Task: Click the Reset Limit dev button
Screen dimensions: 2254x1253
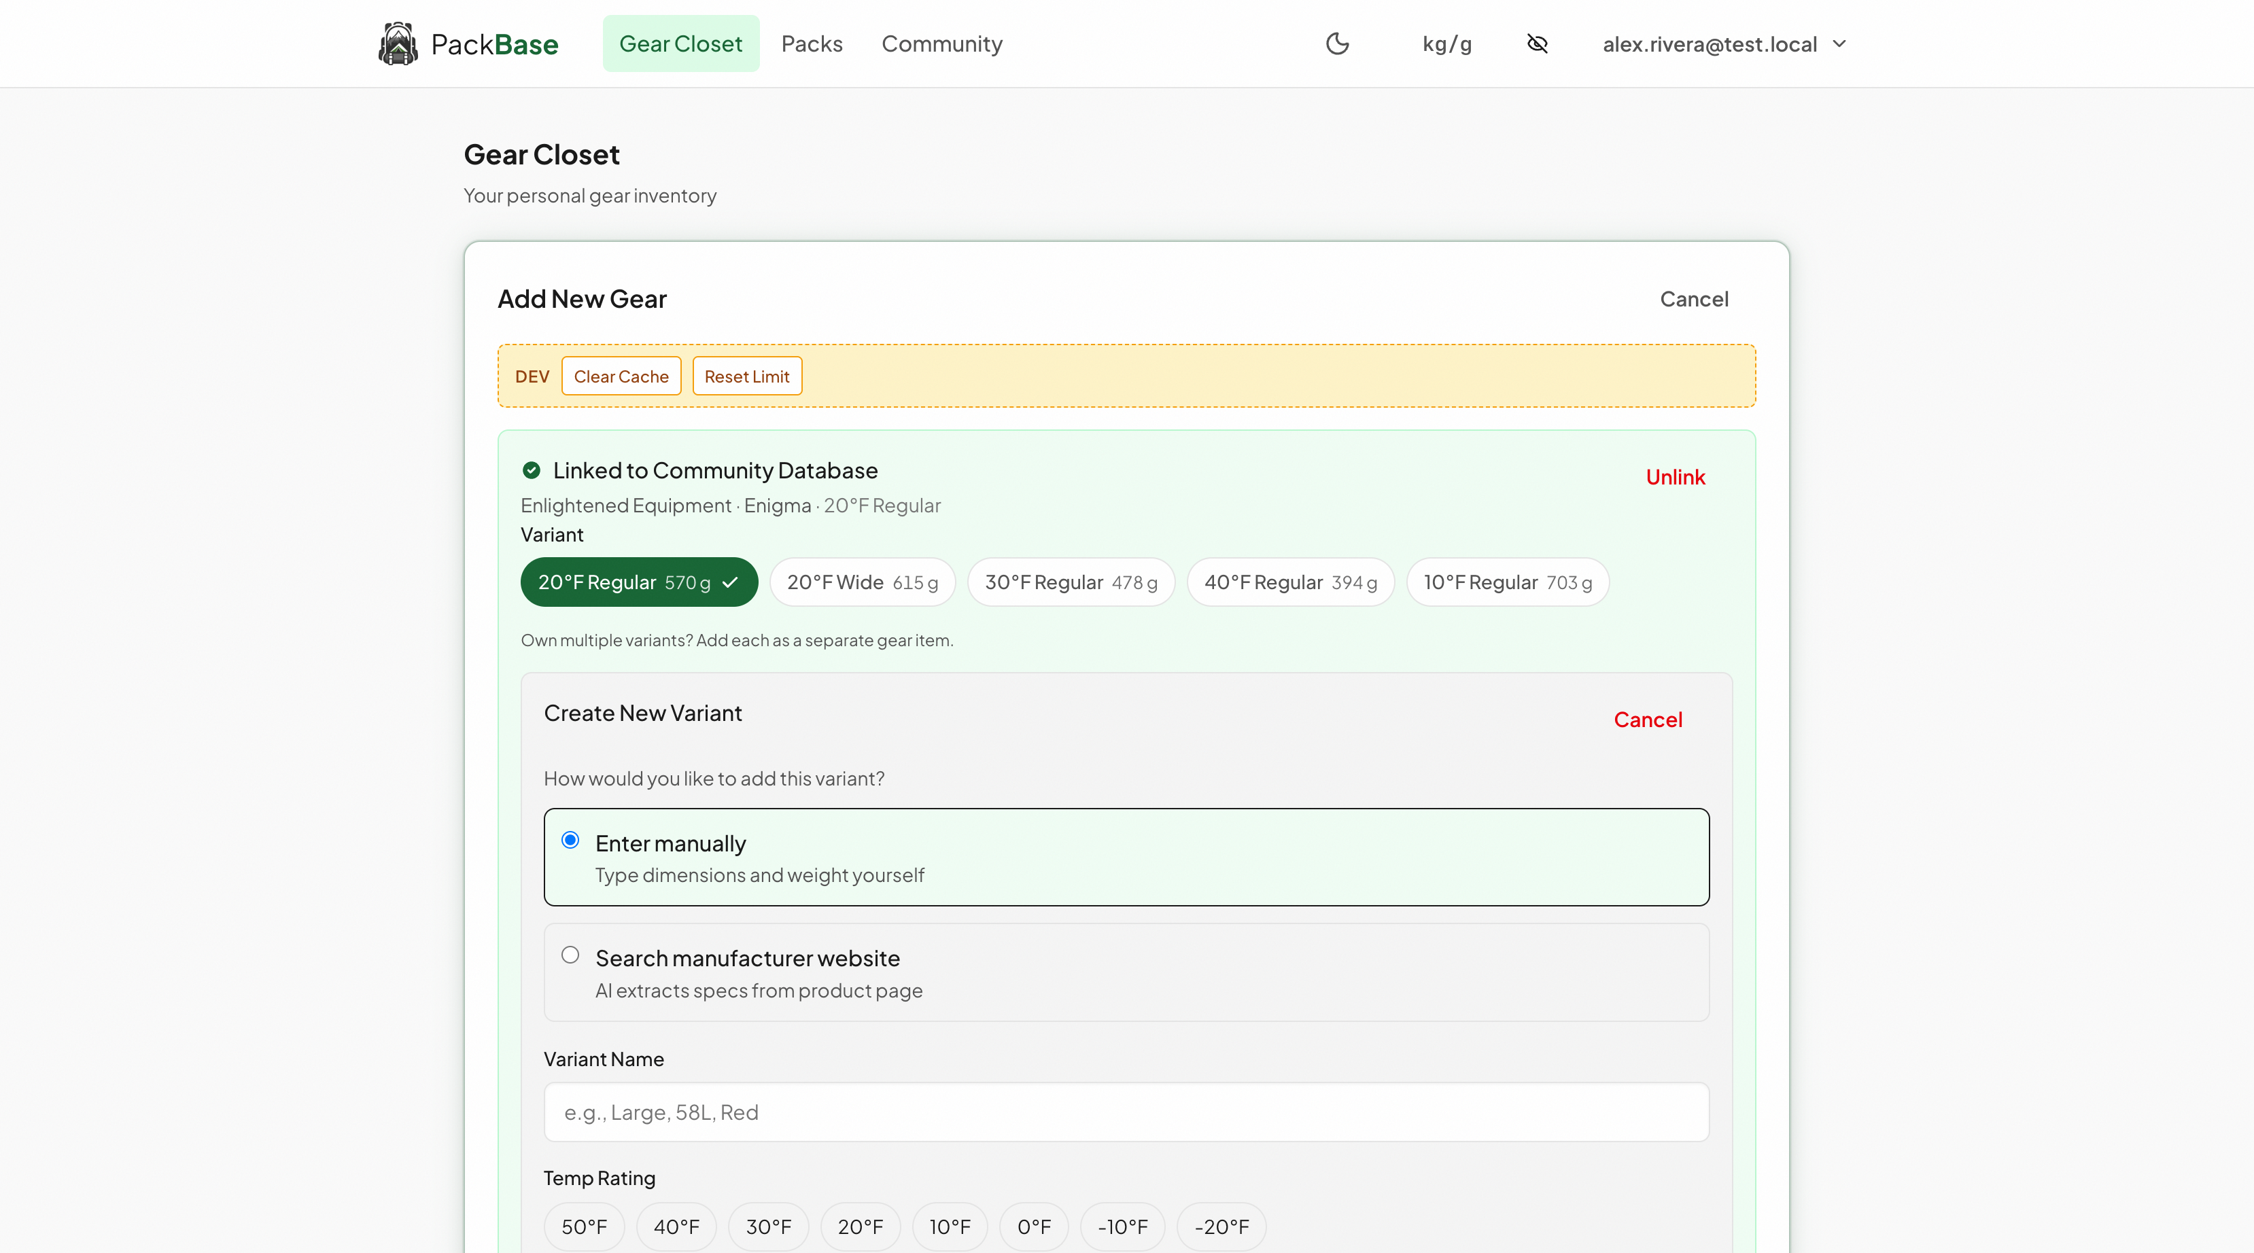Action: pos(746,376)
